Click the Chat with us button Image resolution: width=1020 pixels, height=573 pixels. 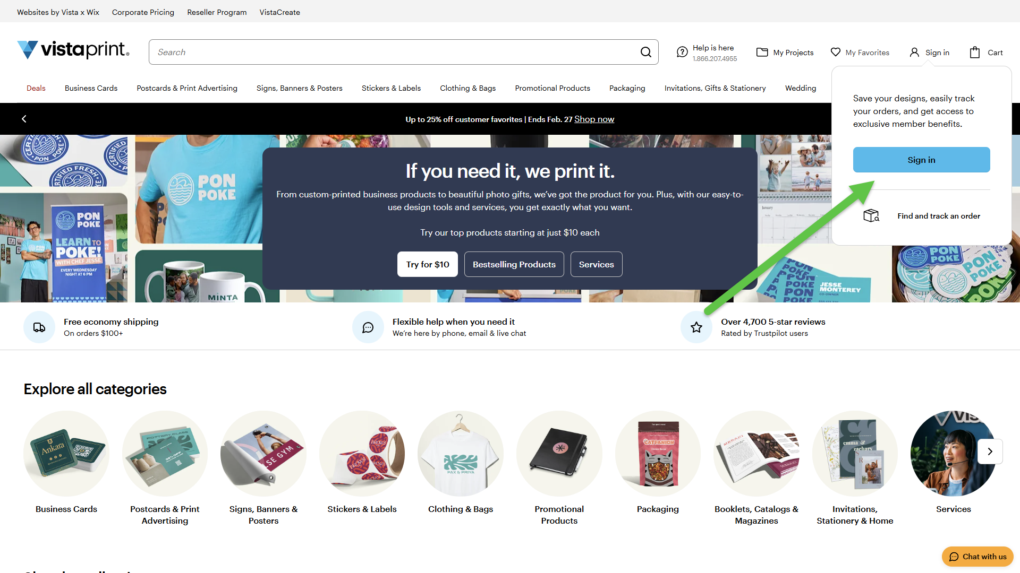click(977, 557)
